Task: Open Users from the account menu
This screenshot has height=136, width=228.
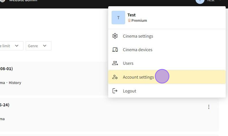Action: click(x=128, y=63)
